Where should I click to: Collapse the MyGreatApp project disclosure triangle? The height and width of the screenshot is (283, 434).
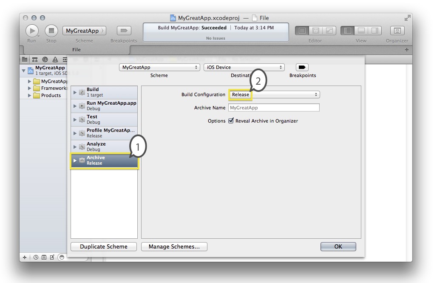24,71
